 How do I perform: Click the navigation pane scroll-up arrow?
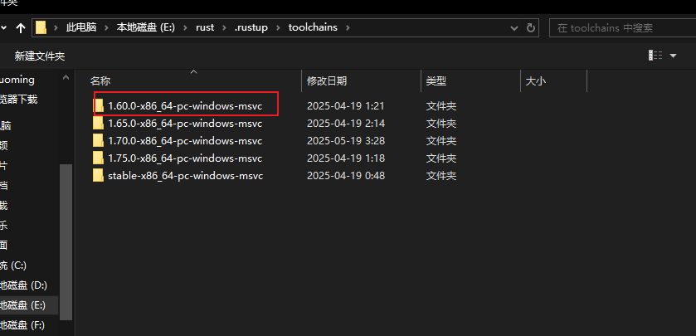pyautogui.click(x=66, y=78)
